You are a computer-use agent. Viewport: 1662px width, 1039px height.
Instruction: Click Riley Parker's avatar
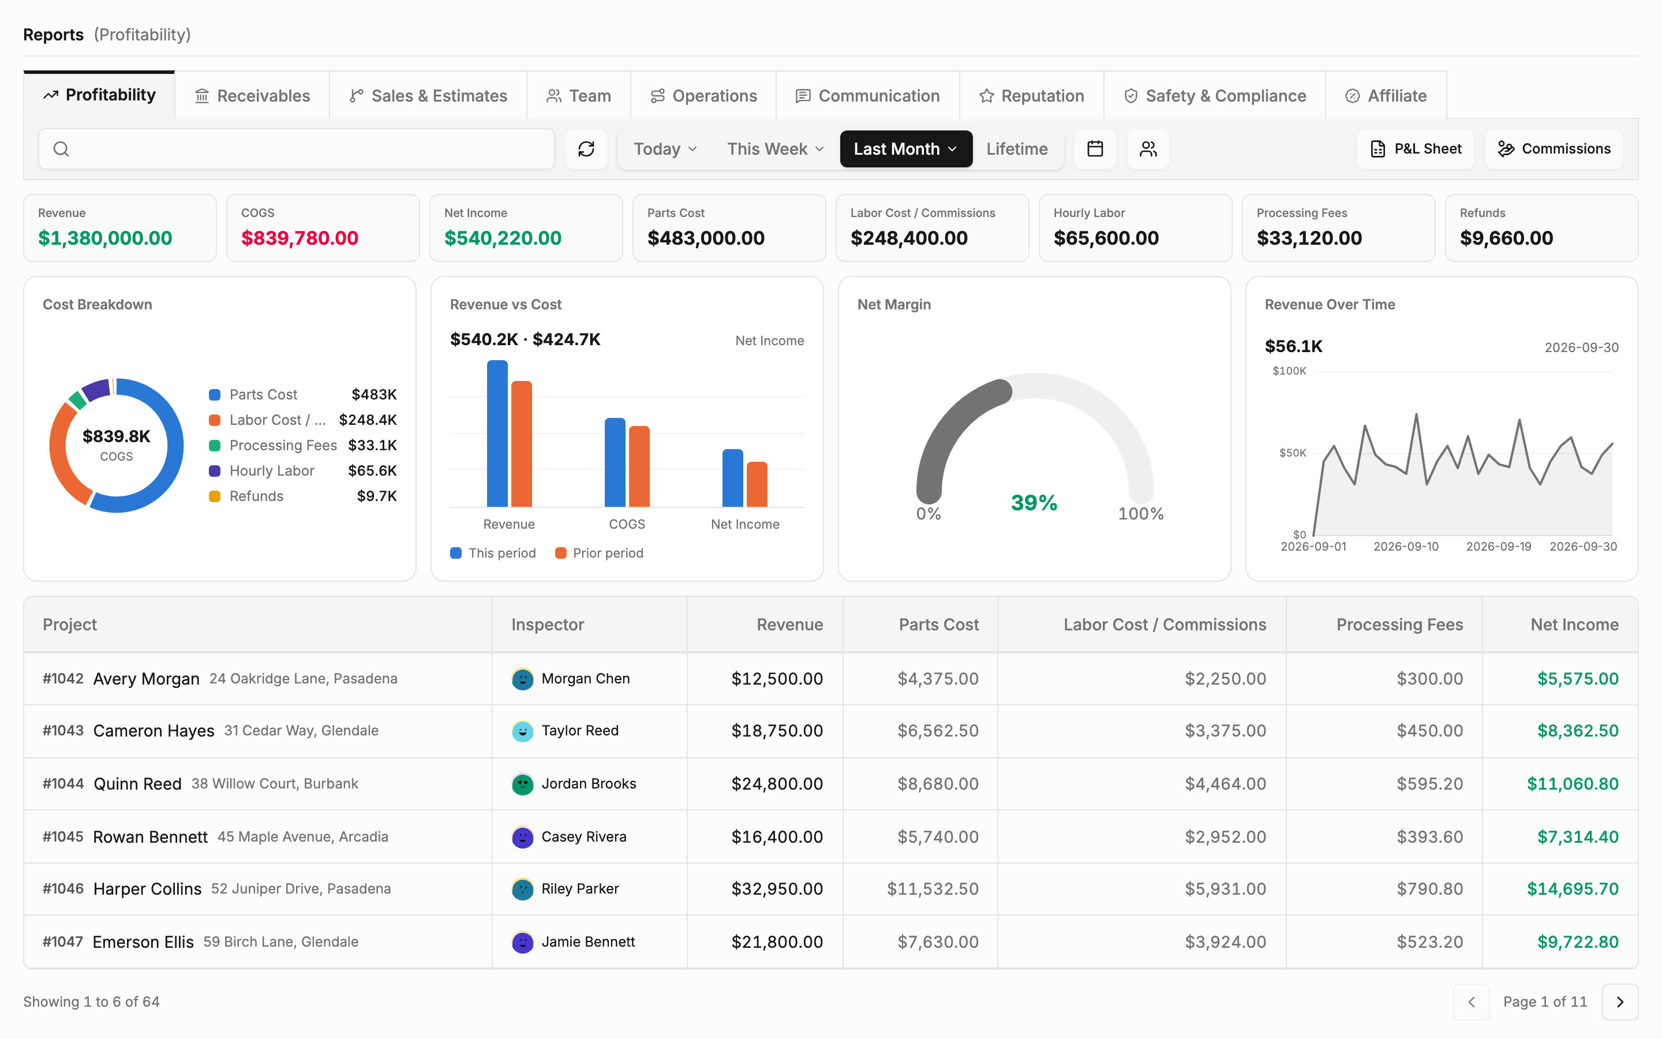(523, 888)
